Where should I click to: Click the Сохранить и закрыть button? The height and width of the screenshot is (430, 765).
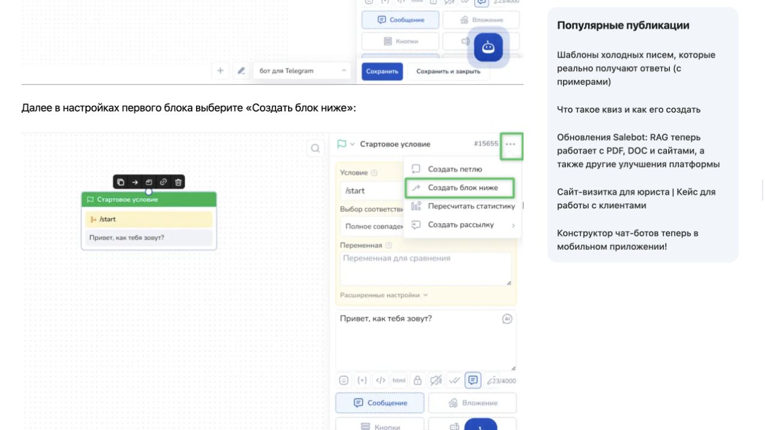pyautogui.click(x=448, y=71)
